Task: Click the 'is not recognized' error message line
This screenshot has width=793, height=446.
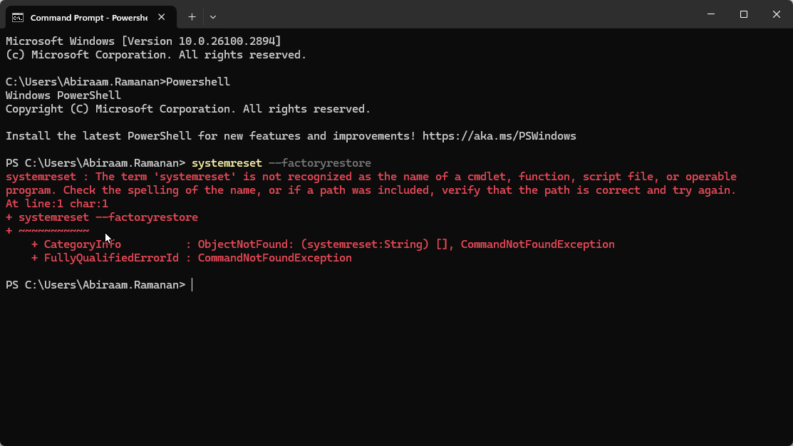Action: [x=370, y=177]
